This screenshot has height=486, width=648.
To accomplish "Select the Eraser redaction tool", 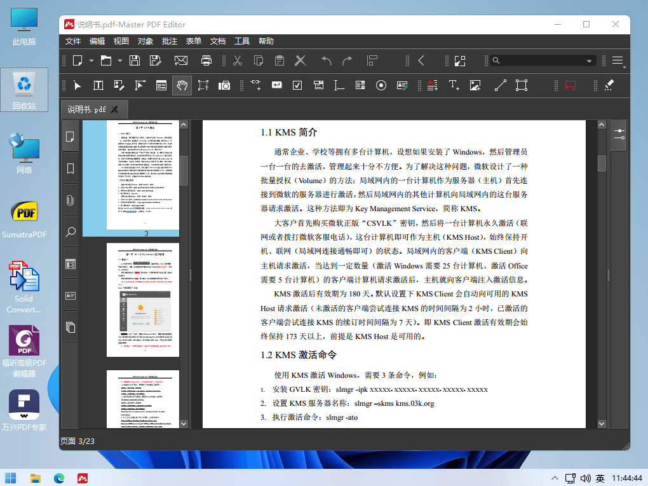I will click(x=609, y=85).
